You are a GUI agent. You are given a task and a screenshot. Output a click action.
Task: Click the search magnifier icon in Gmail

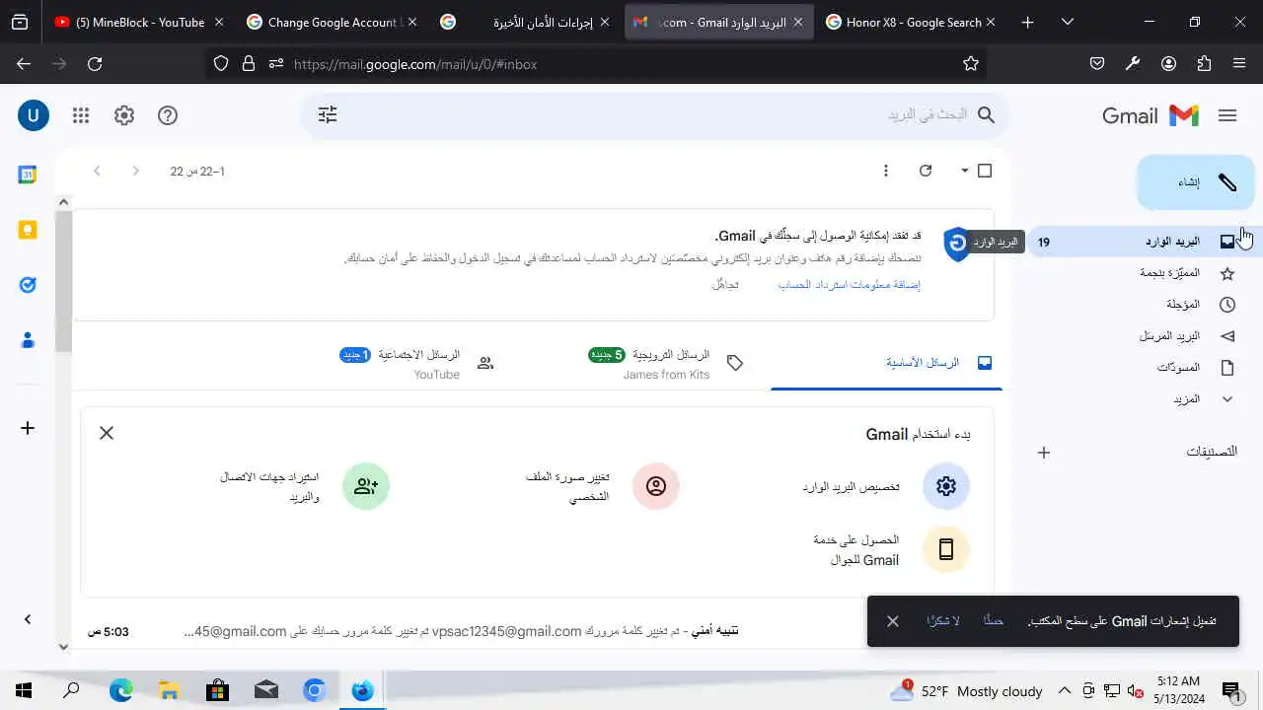click(986, 115)
